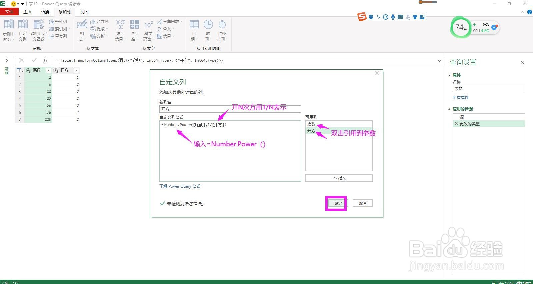Switch to the 视图 (View) tab

click(84, 12)
